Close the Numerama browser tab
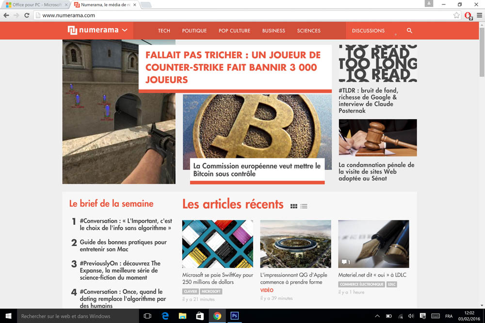 click(134, 5)
